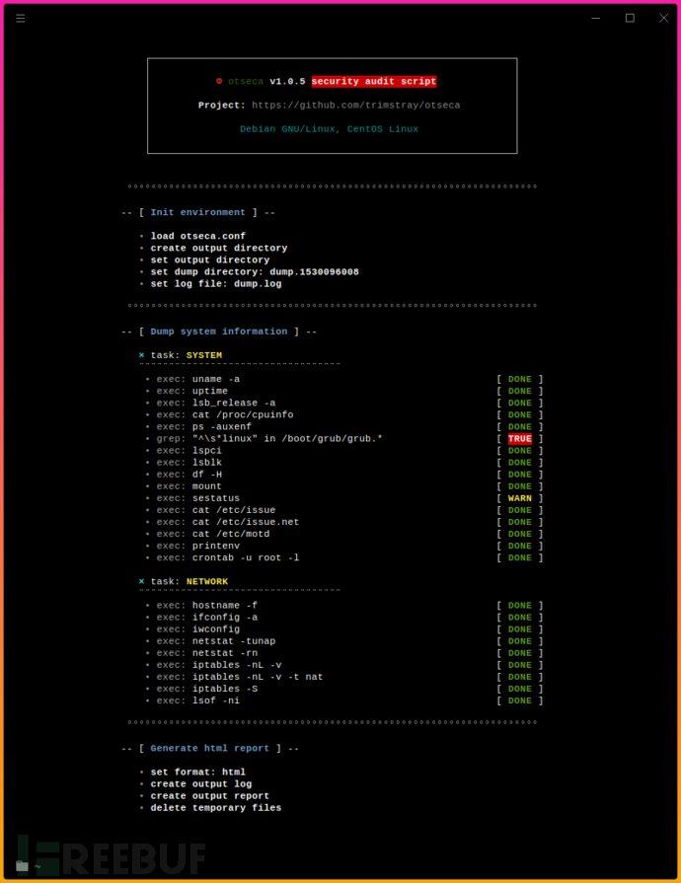Click the red TRUE status
The height and width of the screenshot is (883, 681).
(519, 439)
